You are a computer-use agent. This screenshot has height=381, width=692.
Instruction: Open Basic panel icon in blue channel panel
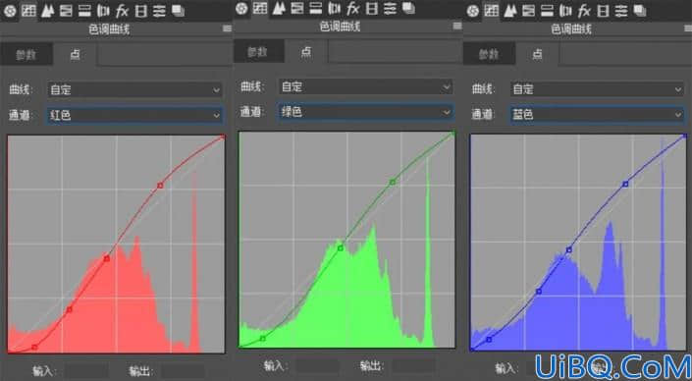[473, 11]
